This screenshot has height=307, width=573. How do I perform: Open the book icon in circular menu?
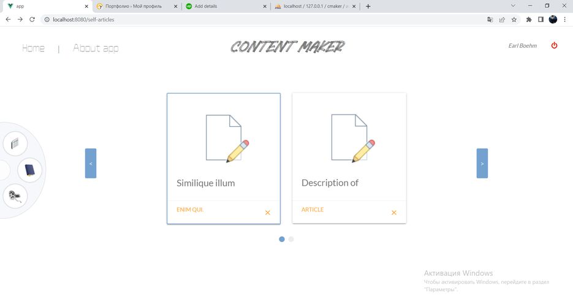click(29, 170)
